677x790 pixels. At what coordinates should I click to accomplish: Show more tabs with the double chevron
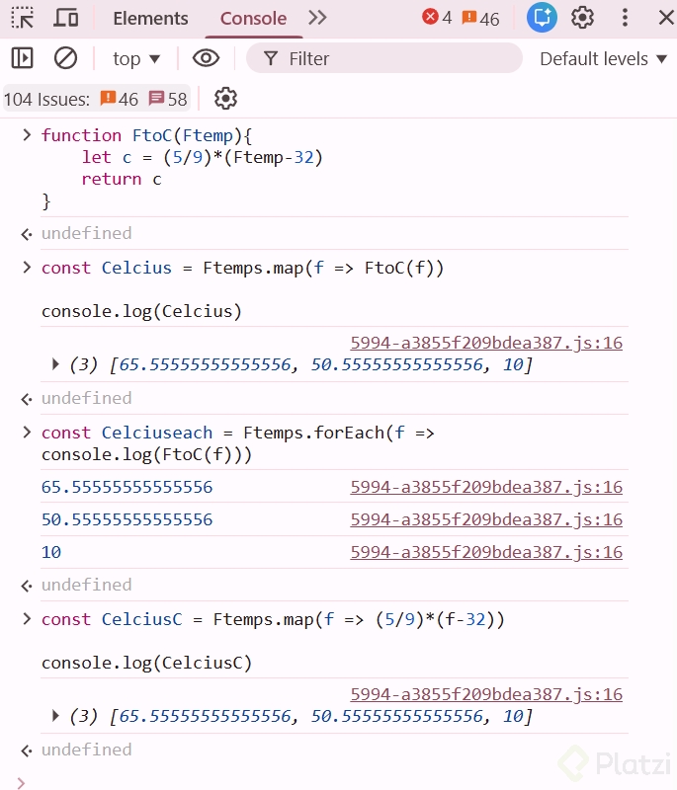pos(317,18)
